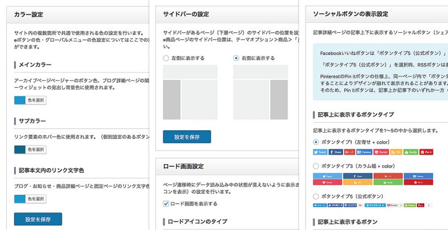448x230 pixels.
Task: Click the Tweet button in the left-aligned Type 1 row
Action: click(x=320, y=152)
